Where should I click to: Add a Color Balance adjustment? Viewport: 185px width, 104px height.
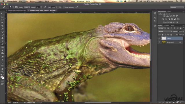(x=166, y=19)
